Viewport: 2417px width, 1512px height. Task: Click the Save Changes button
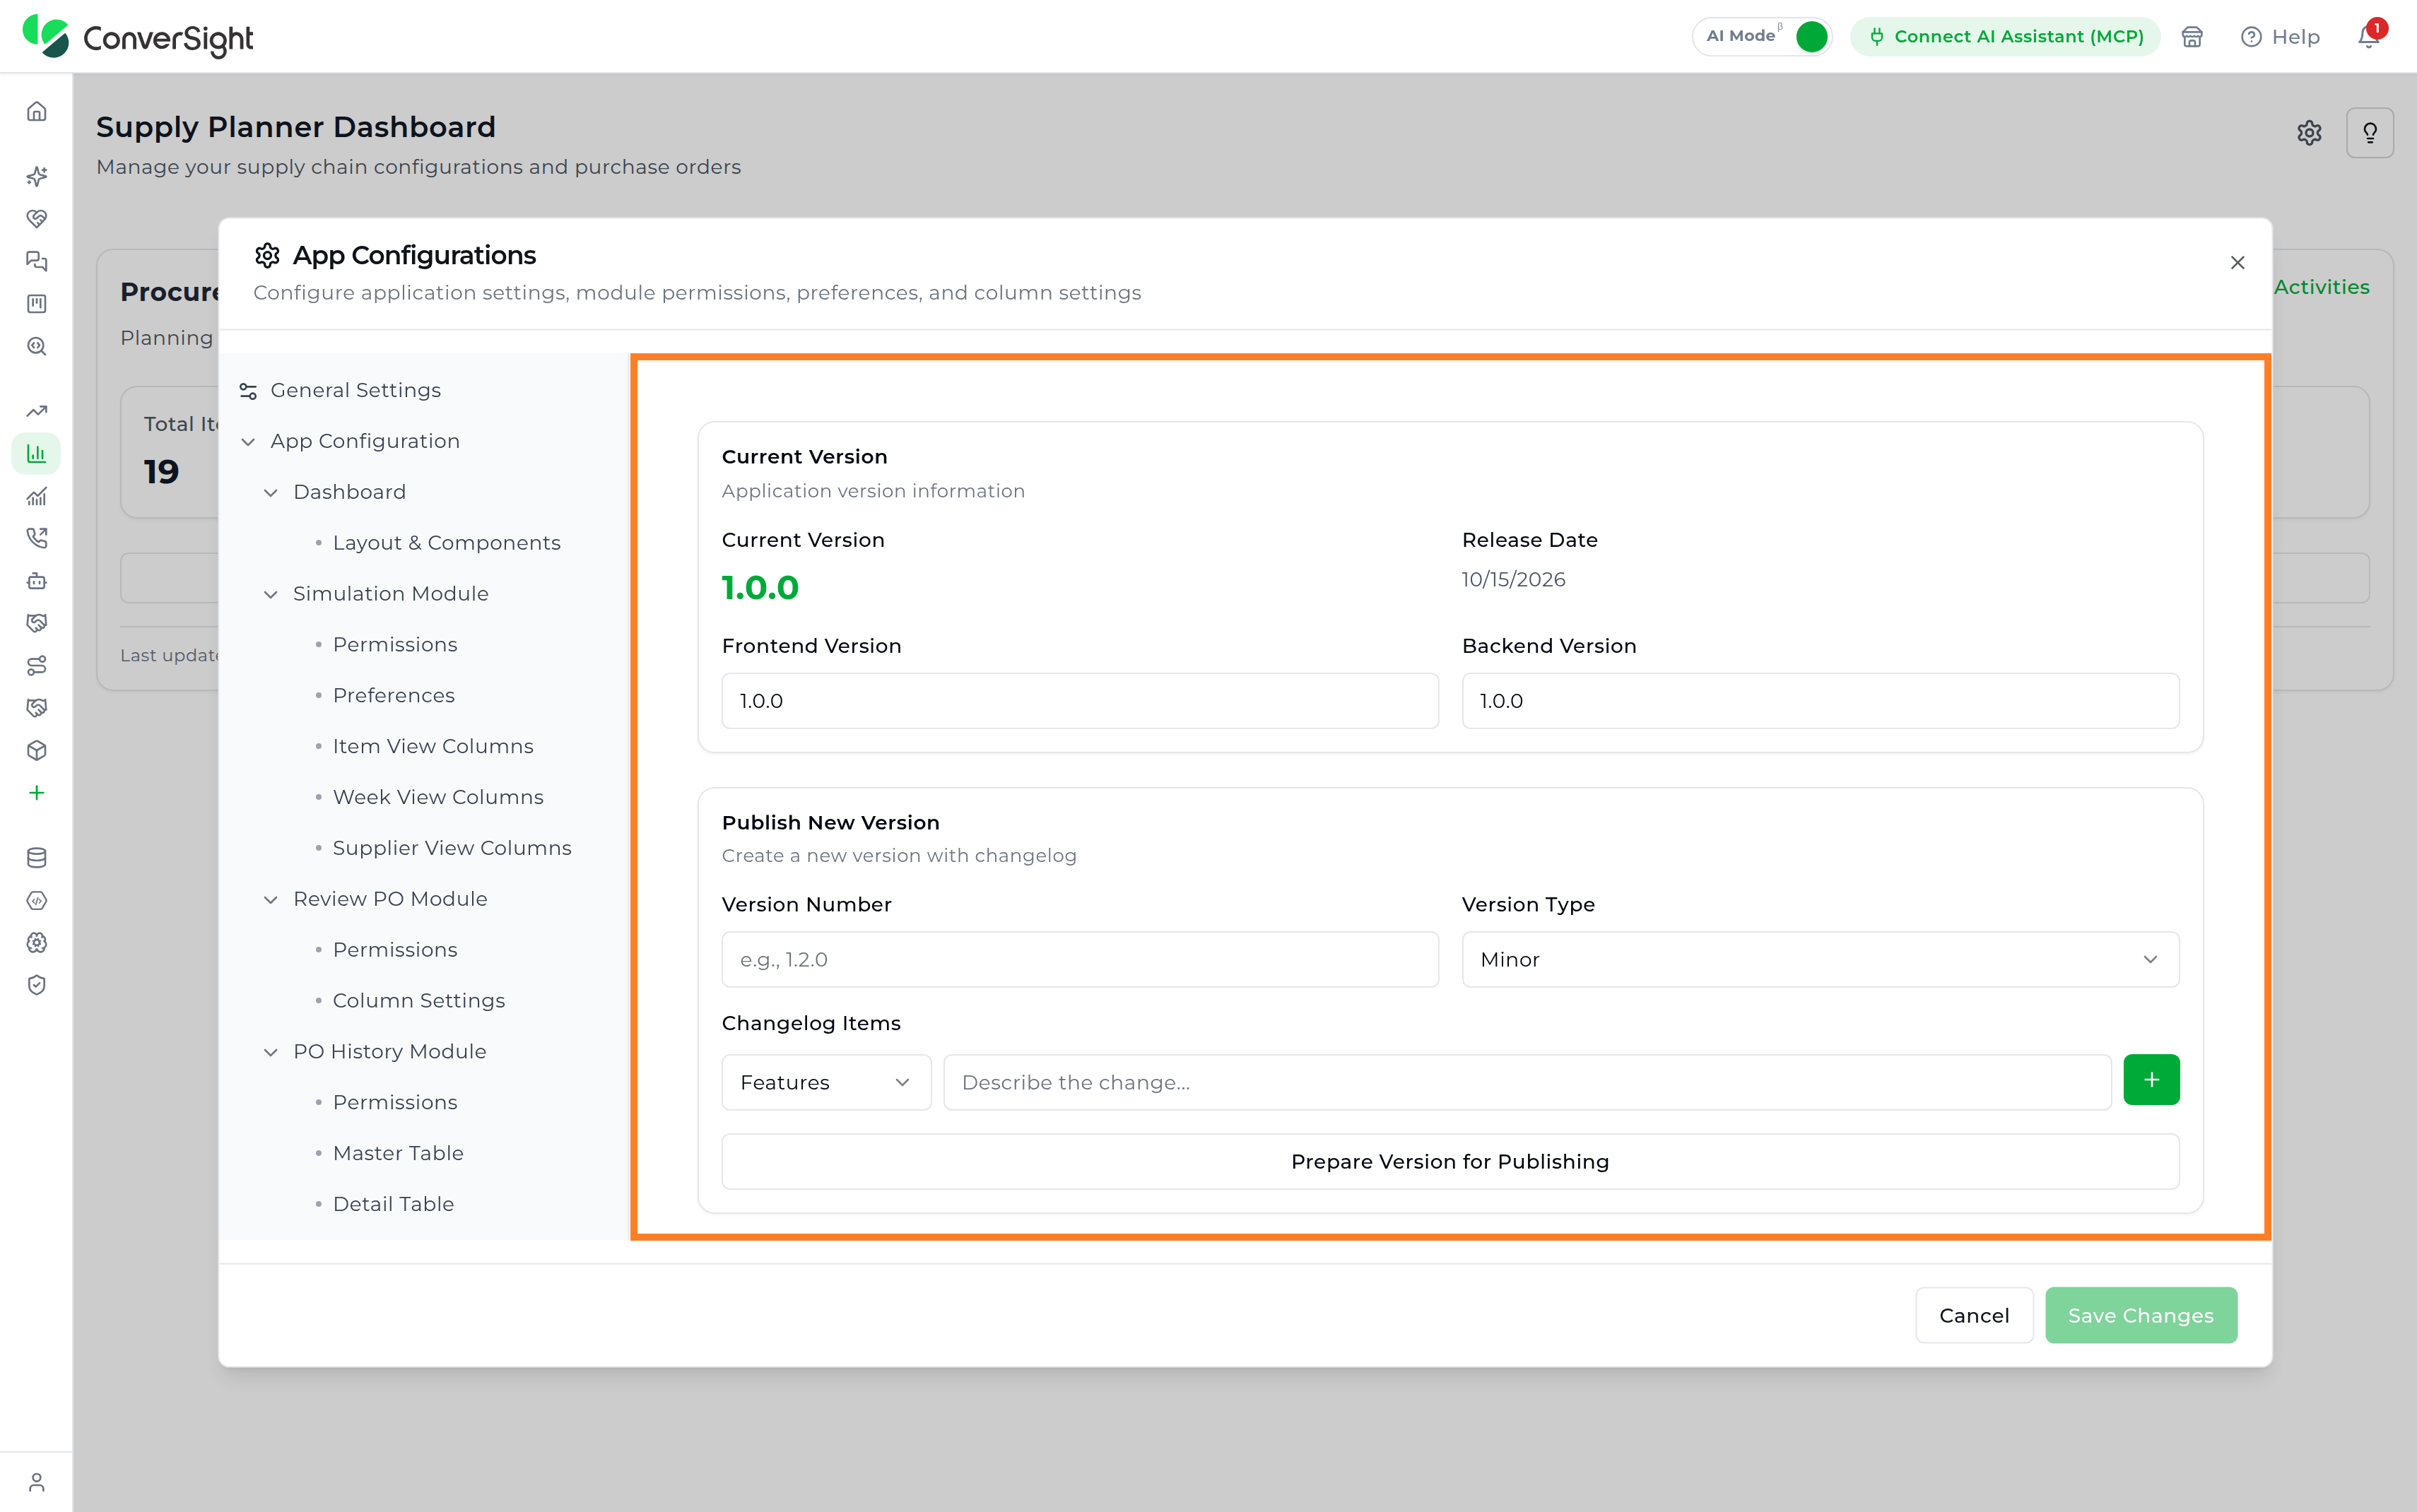tap(2141, 1315)
